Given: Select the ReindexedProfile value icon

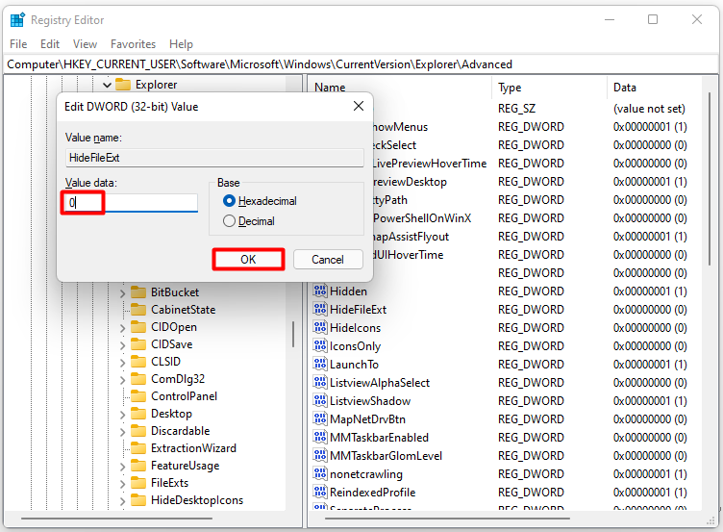Looking at the screenshot, I should (x=320, y=492).
